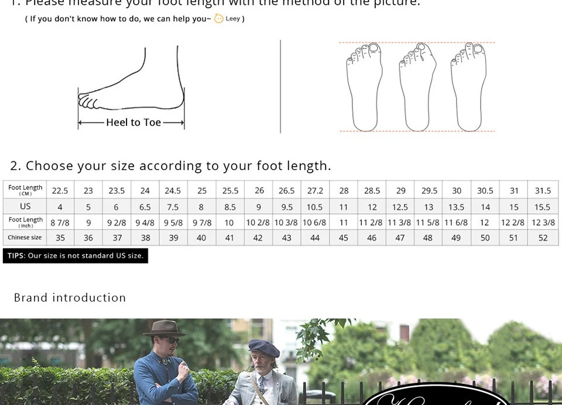This screenshot has width=562, height=405.
Task: Click the '11 5/8' inch cell
Action: (x=427, y=223)
